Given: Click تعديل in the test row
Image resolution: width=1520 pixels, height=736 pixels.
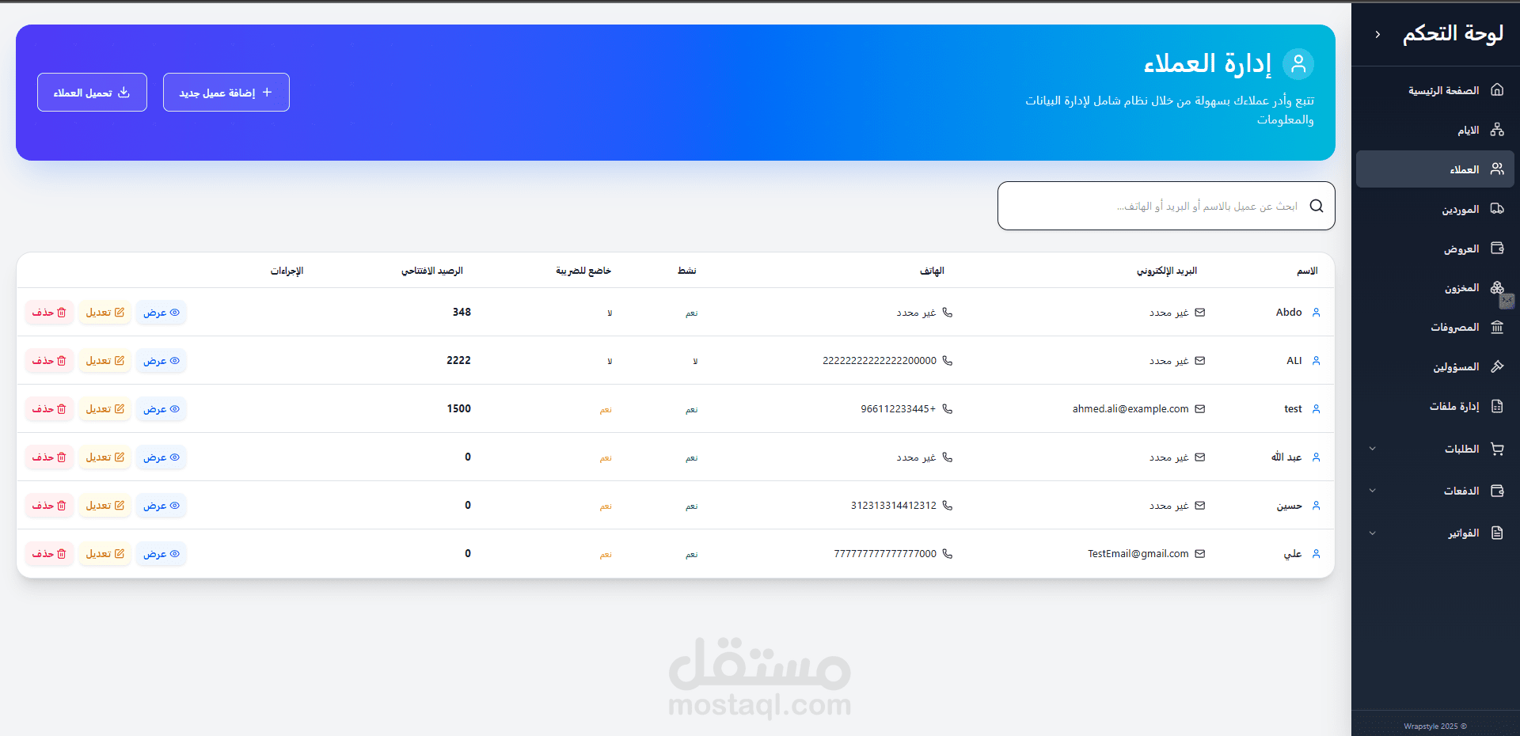Looking at the screenshot, I should coord(104,409).
